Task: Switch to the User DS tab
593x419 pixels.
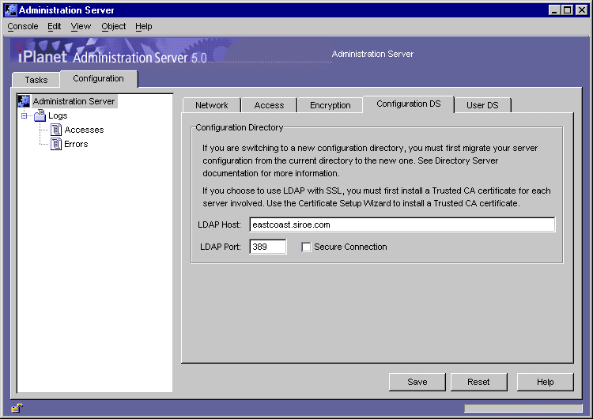Action: pyautogui.click(x=482, y=105)
